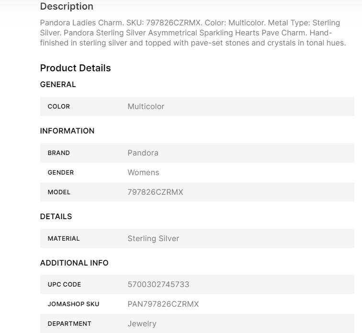Screen dimensions: 362x333
Task: Click the PAN797826CZRMX SKU value
Action: pyautogui.click(x=163, y=304)
